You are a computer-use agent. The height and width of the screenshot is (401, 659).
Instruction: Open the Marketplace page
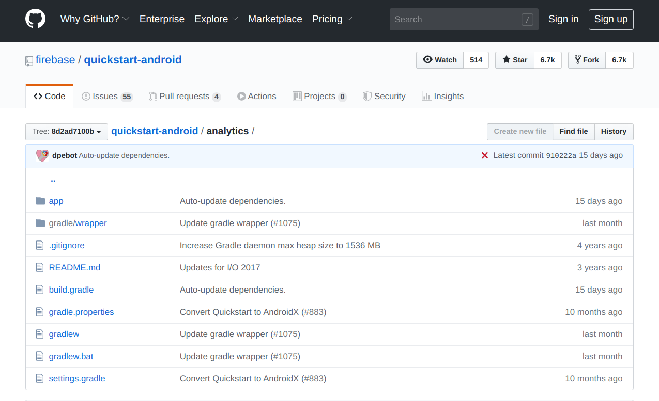tap(275, 19)
